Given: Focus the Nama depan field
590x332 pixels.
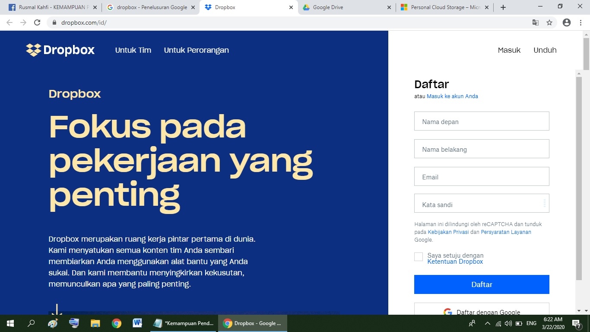Looking at the screenshot, I should point(482,121).
